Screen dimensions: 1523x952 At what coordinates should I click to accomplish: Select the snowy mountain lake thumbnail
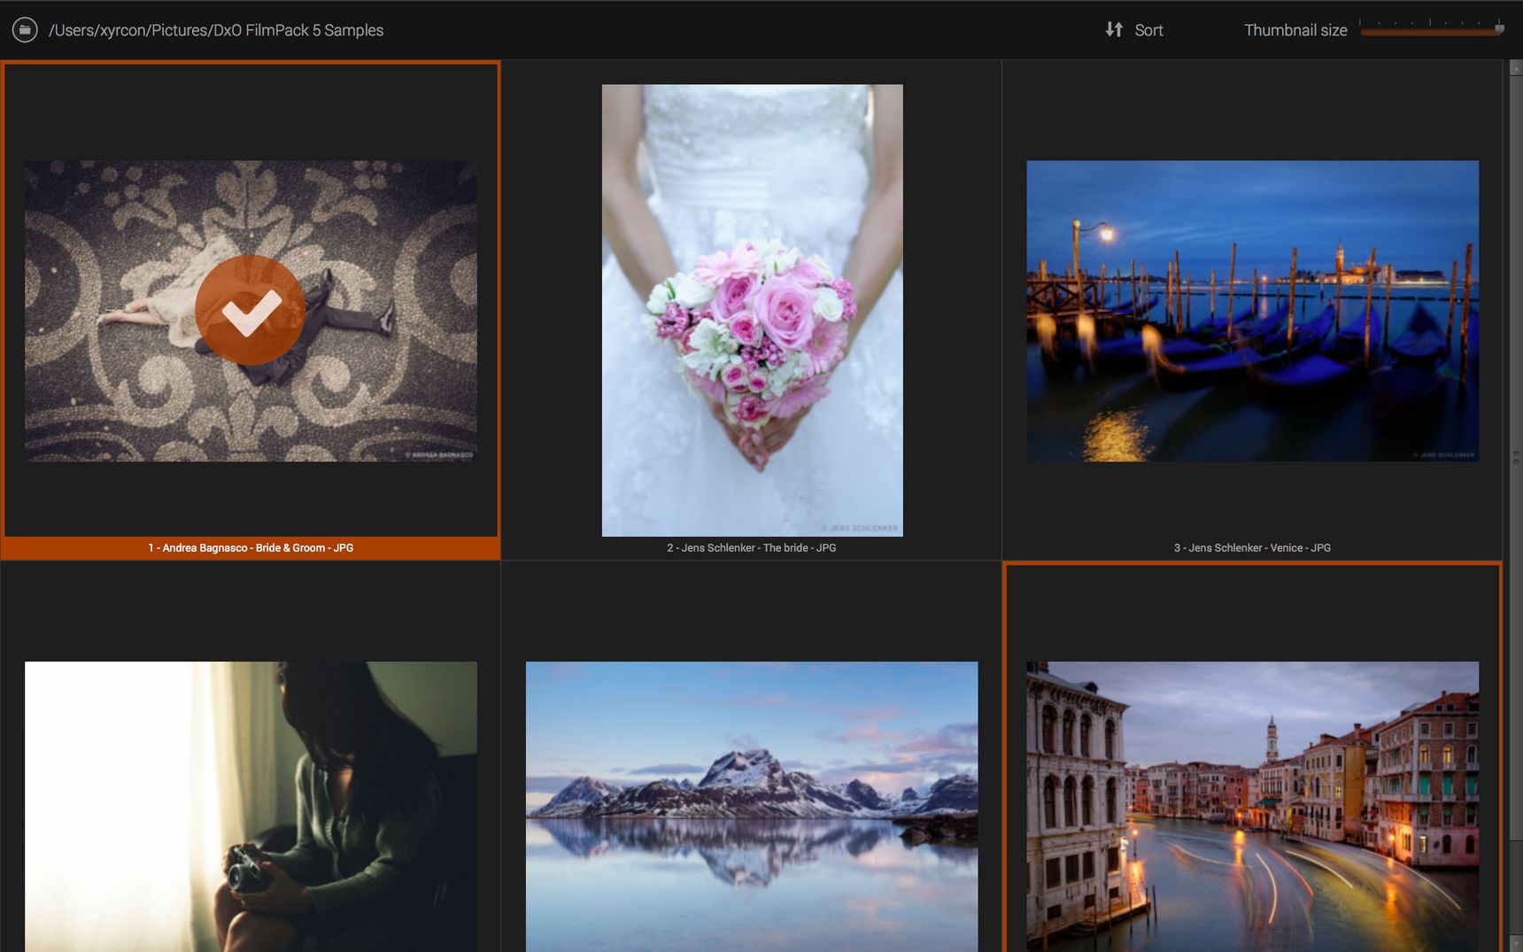752,807
